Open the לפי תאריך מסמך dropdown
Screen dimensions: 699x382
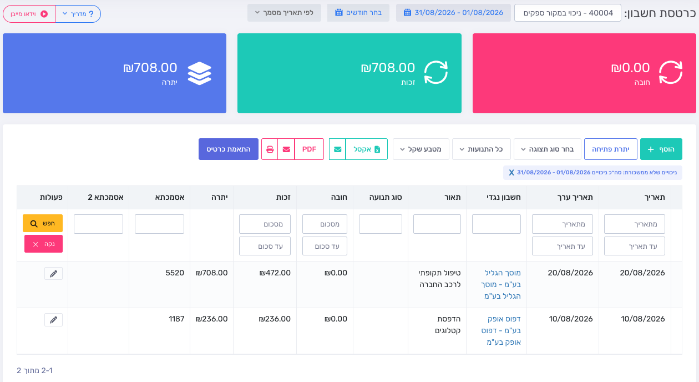pos(284,13)
